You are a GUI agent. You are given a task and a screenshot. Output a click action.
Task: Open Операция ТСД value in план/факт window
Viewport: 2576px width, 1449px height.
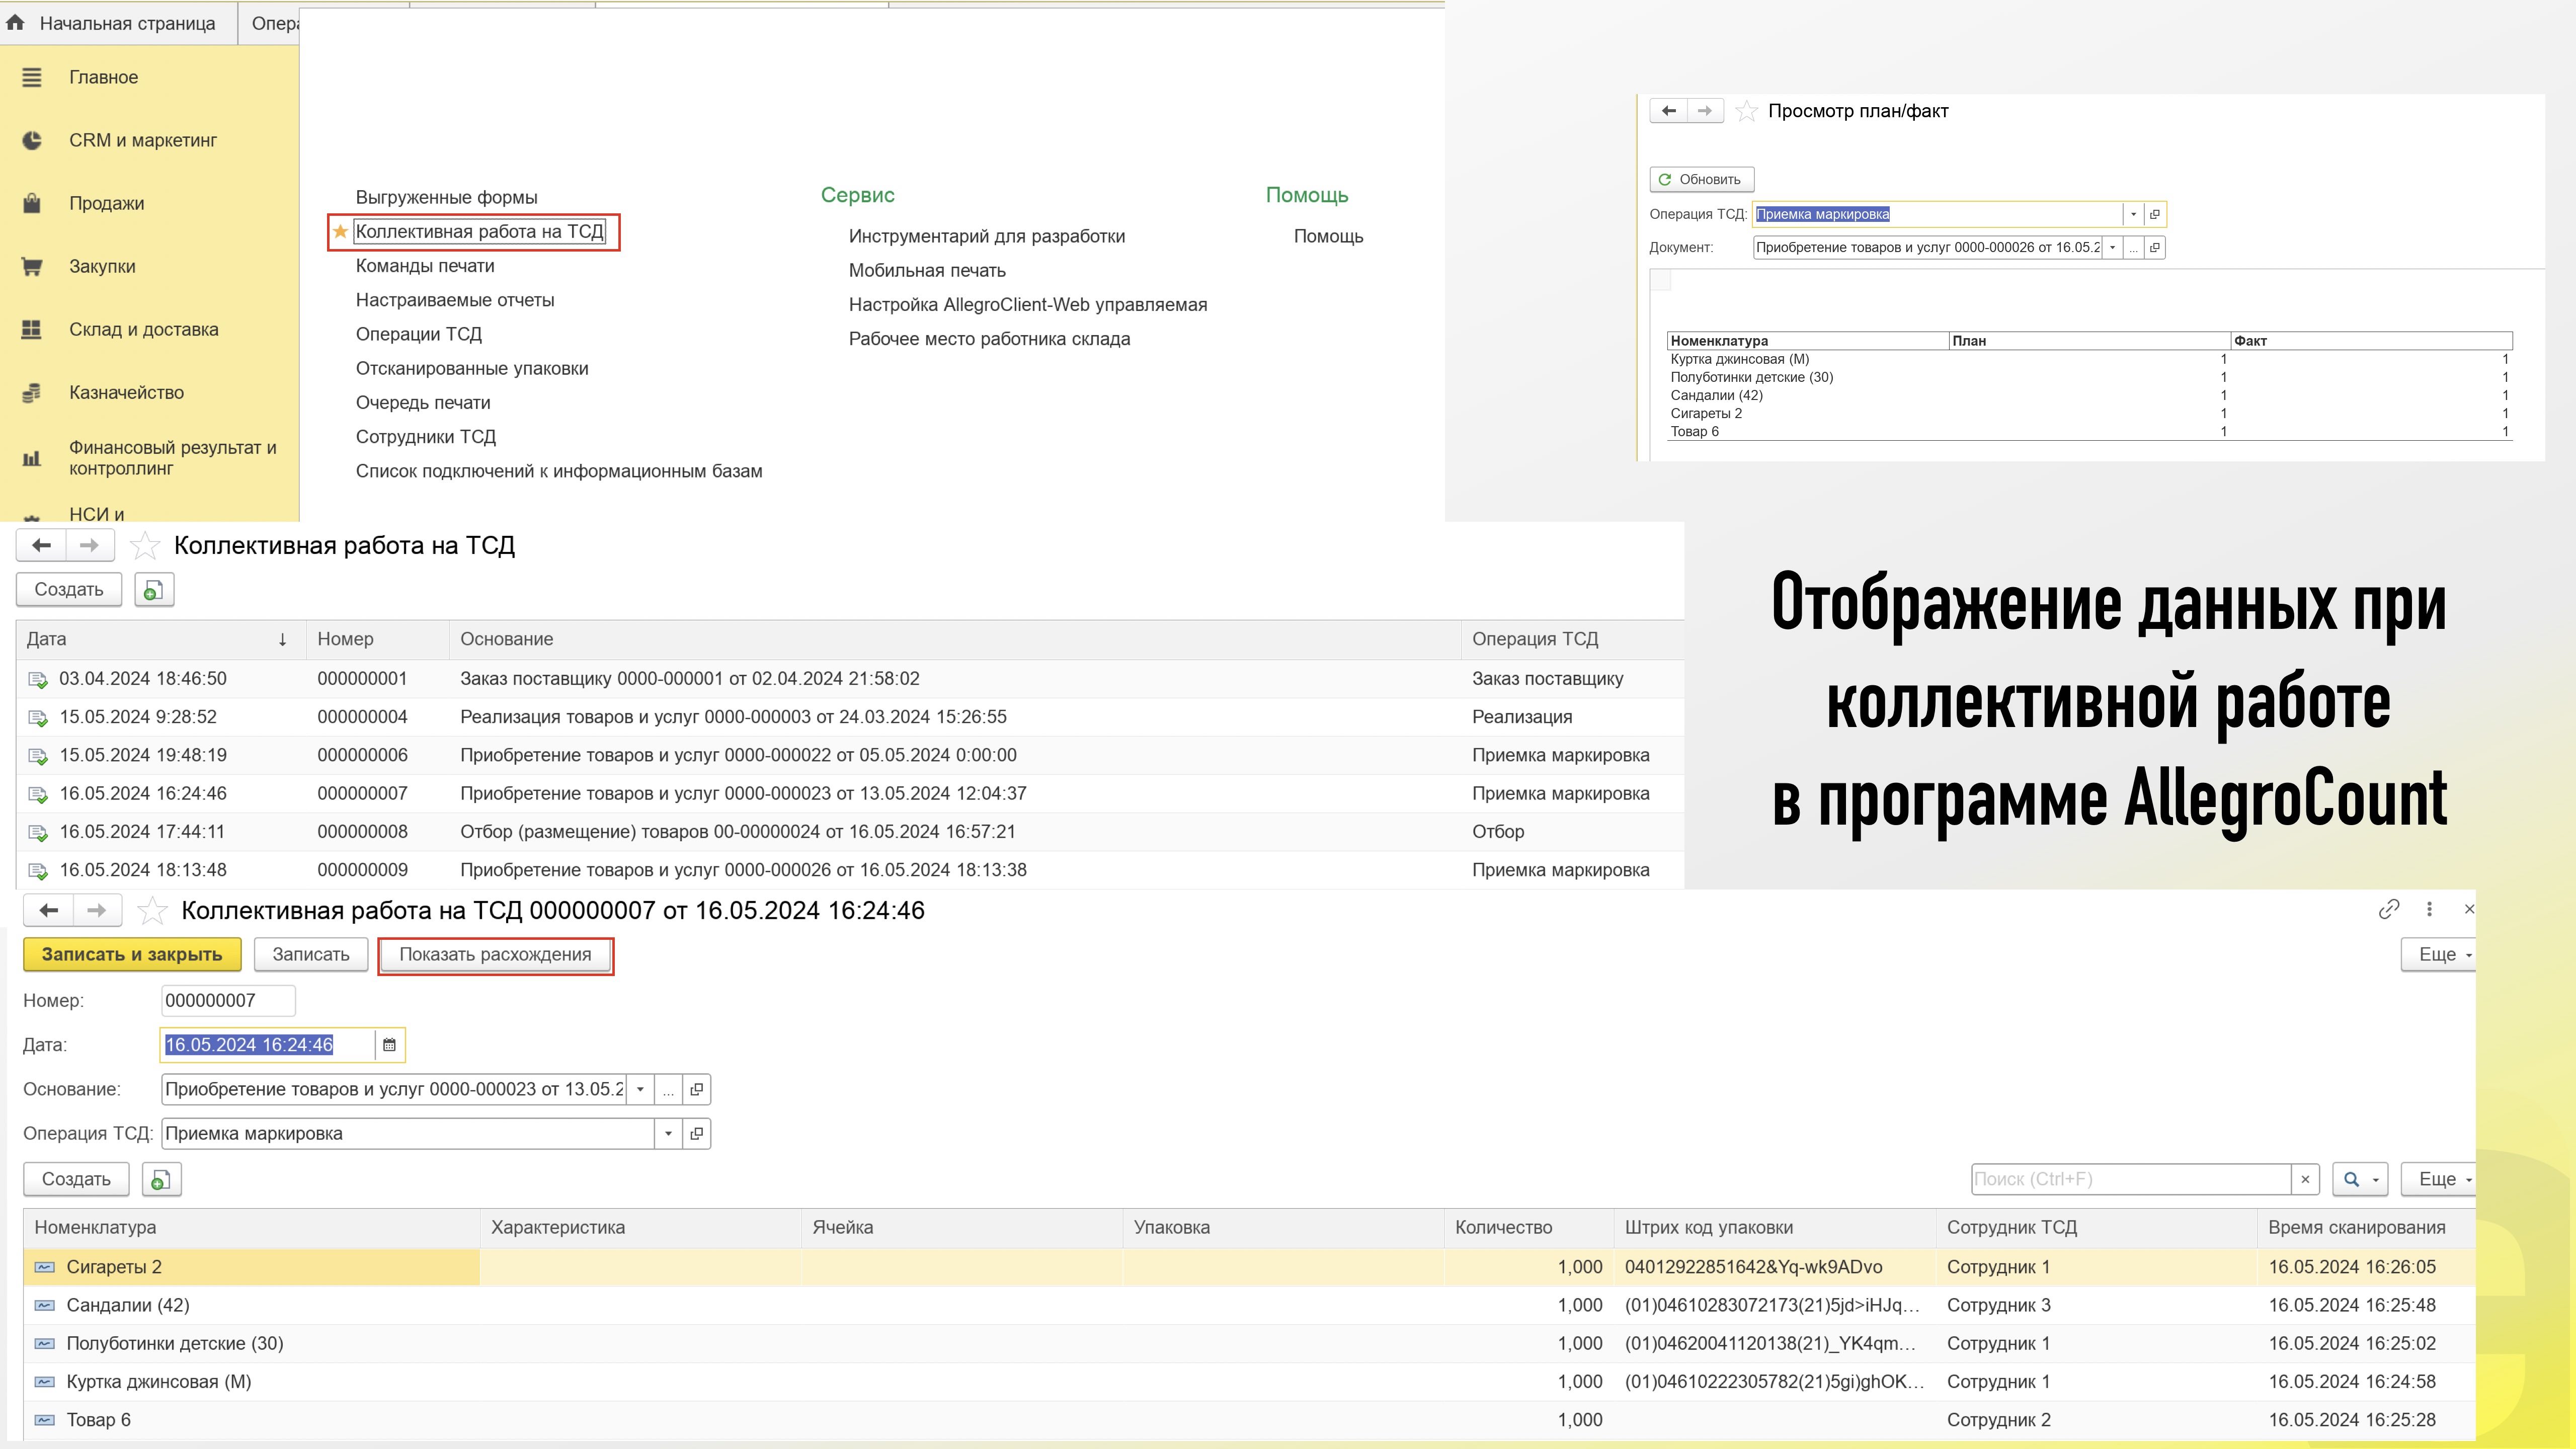[2155, 214]
